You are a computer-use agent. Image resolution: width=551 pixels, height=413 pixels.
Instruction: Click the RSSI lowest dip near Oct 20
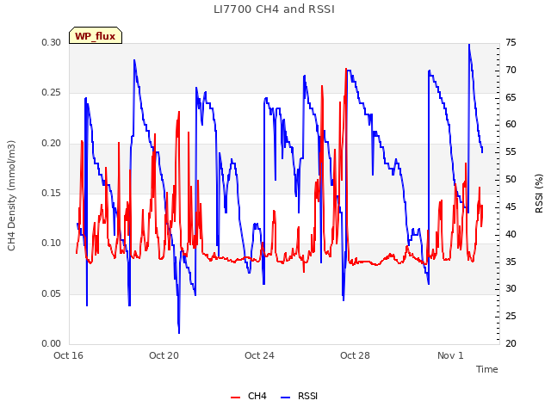(179, 332)
